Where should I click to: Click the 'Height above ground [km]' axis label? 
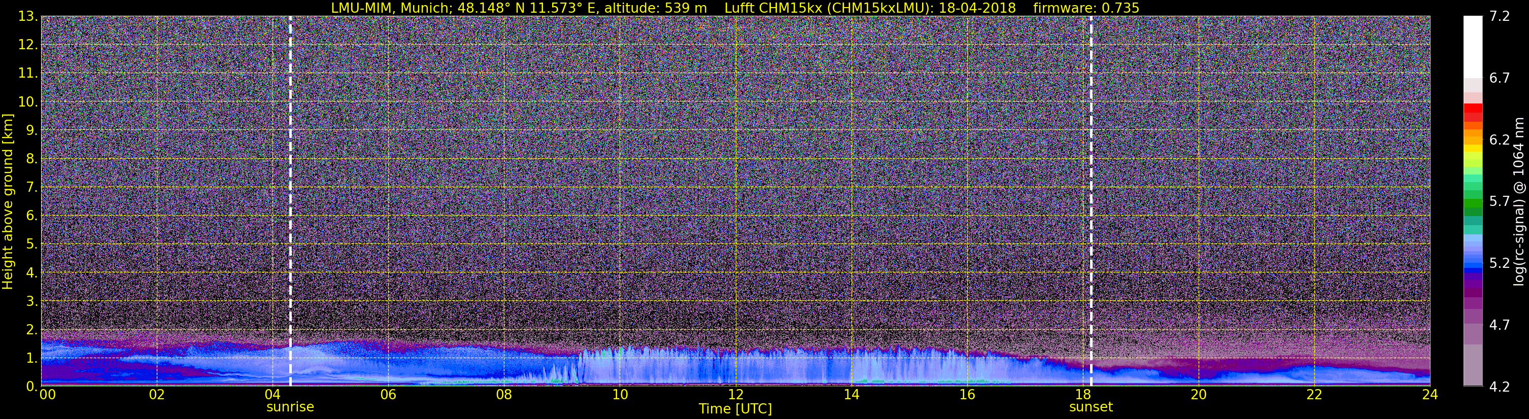click(8, 202)
